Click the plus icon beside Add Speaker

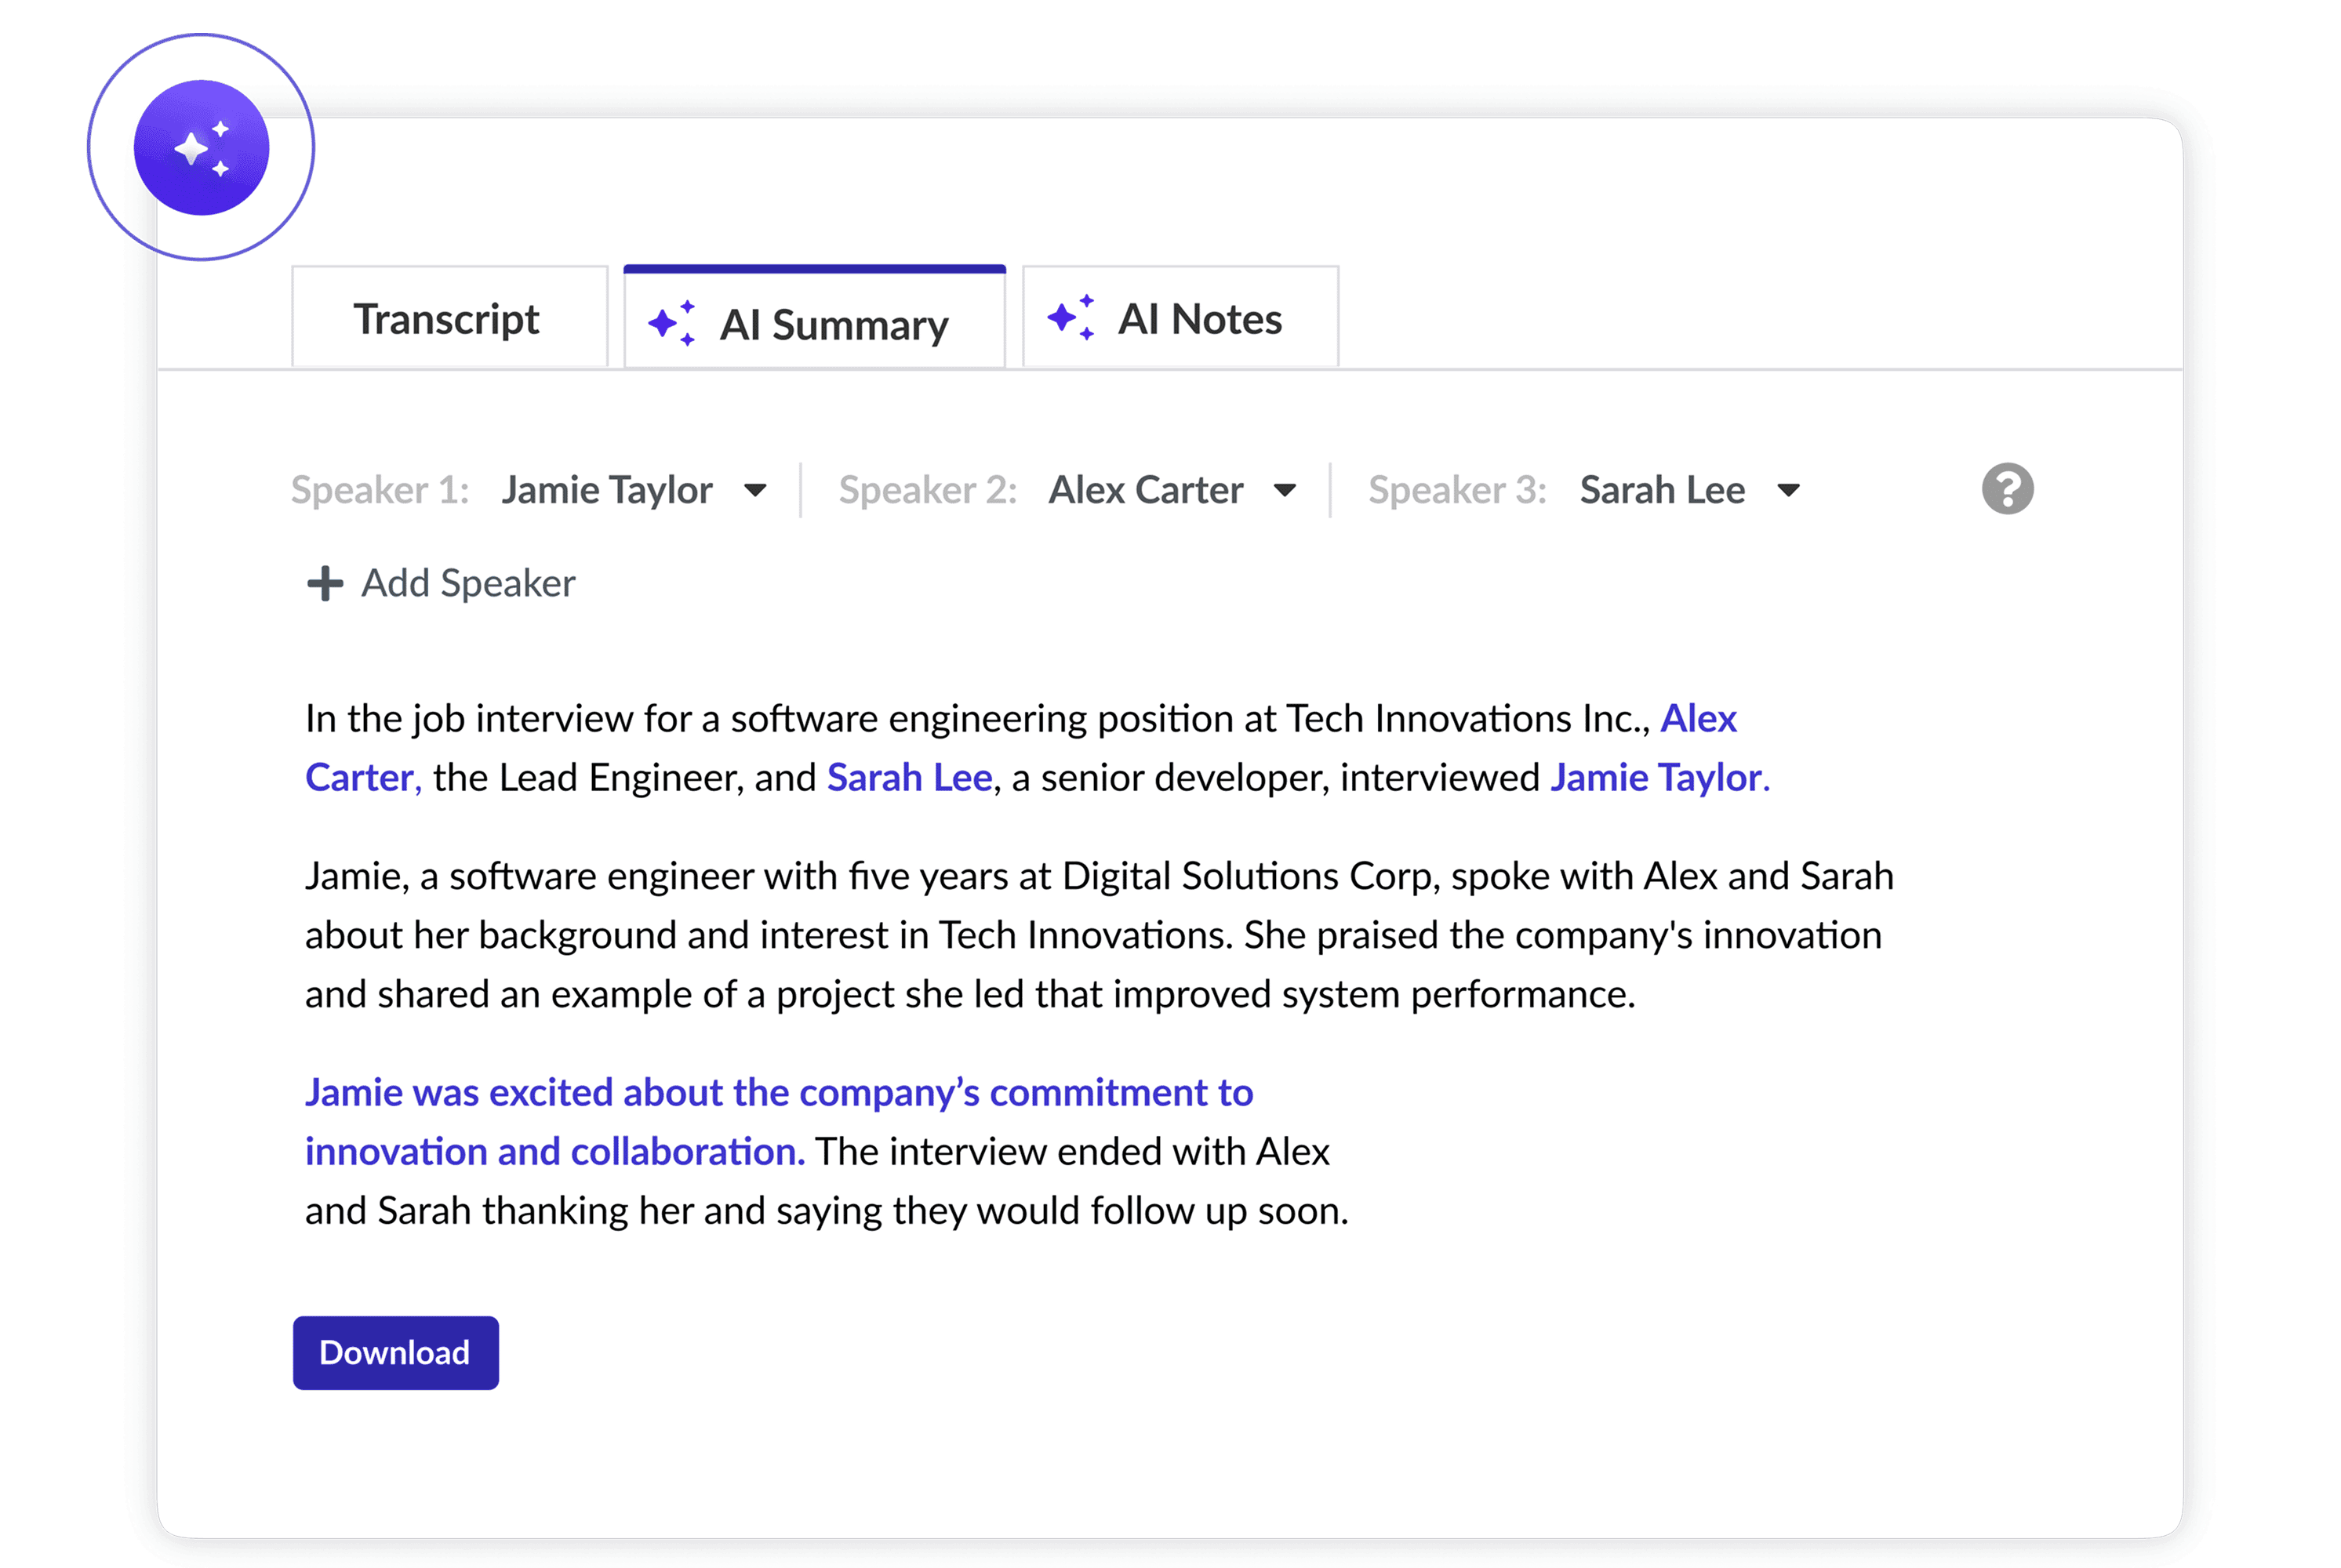[x=324, y=583]
